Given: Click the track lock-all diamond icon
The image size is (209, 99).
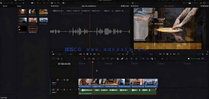Looking at the screenshot, I should tap(58, 59).
